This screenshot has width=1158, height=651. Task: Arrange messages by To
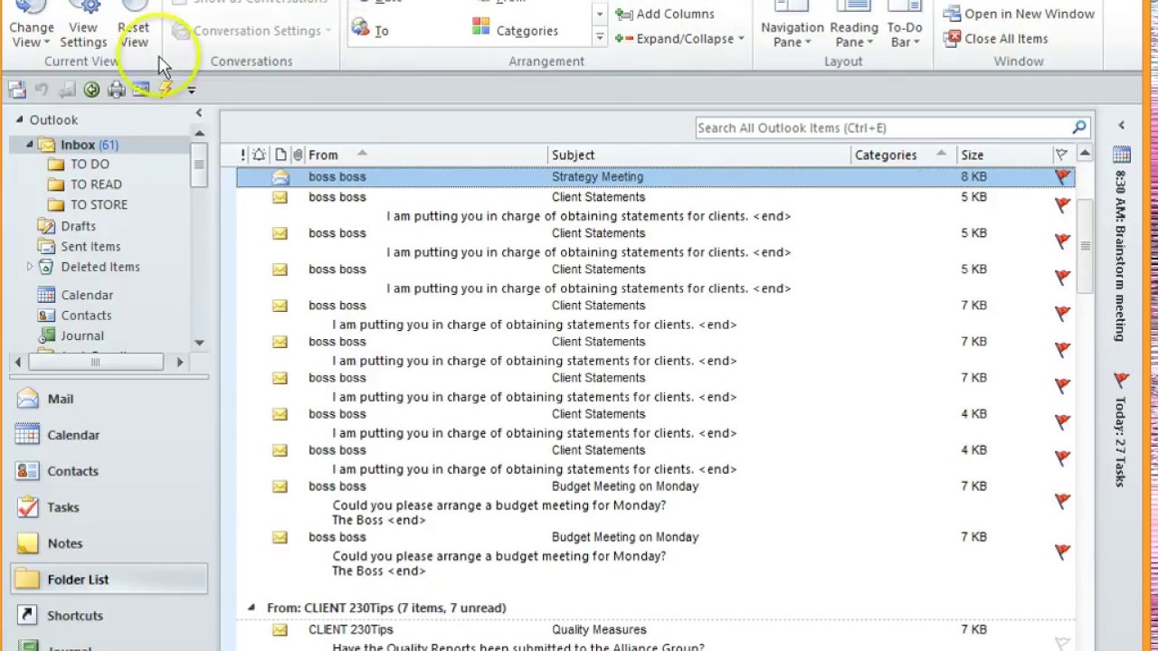pos(371,30)
